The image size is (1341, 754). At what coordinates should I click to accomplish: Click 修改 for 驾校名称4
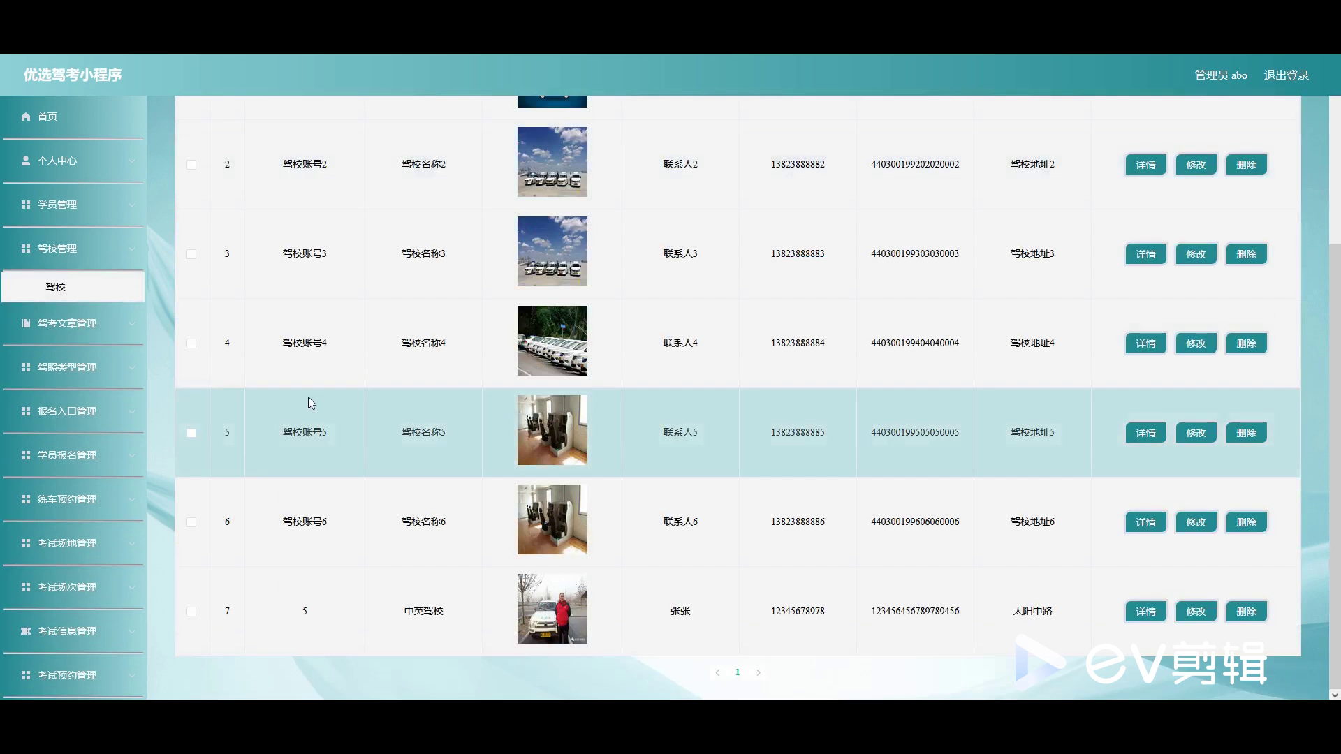click(1196, 343)
